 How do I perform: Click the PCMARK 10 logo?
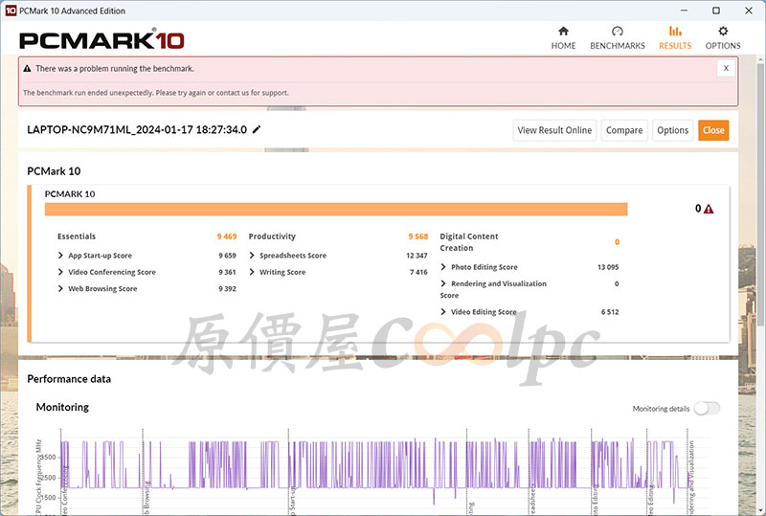[x=101, y=40]
